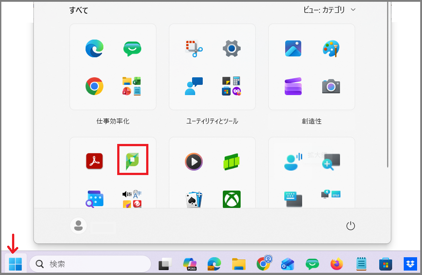
Task: Launch the Media Player play icon
Action: (x=194, y=162)
